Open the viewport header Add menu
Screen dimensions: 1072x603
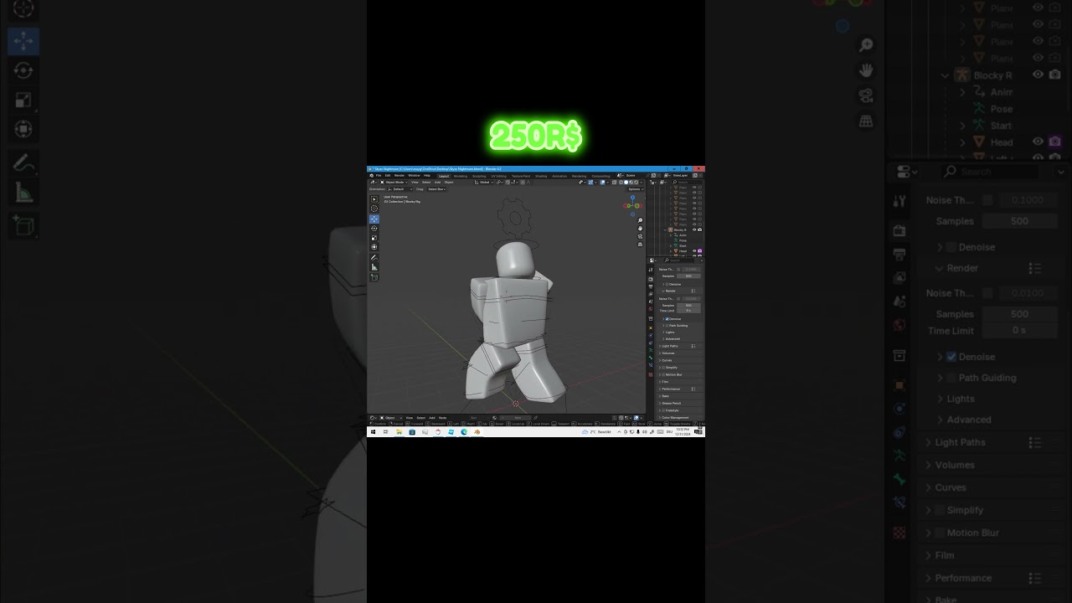coord(437,183)
